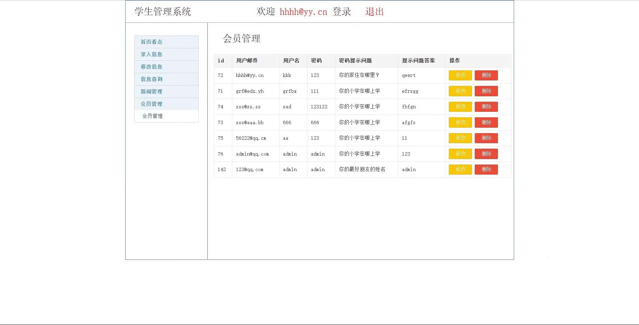The width and height of the screenshot is (639, 325).
Task: Click the hhhh@yy.cn username in header
Action: [x=303, y=12]
